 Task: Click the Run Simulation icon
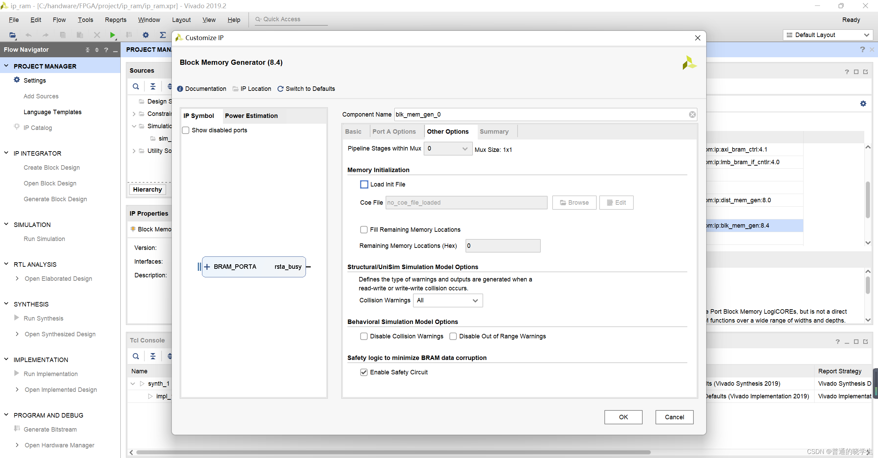click(44, 239)
